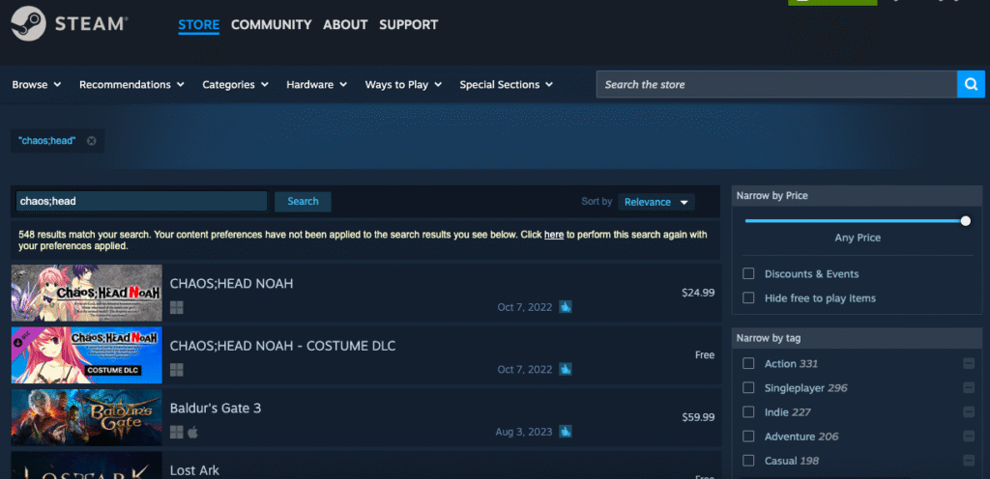Click review thumbs-up icon for CHAOS;HEAD NOAH

click(565, 307)
